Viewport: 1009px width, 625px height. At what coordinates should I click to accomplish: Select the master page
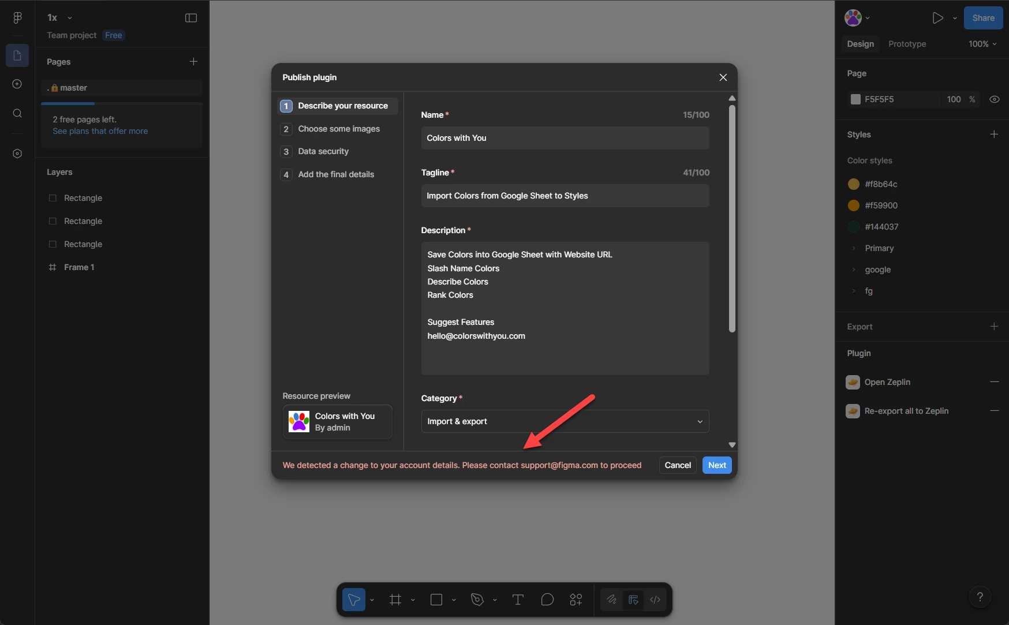(x=122, y=88)
